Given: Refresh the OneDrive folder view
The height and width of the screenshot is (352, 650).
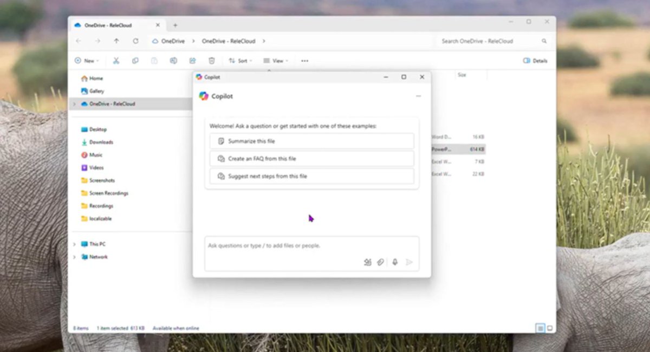Looking at the screenshot, I should pyautogui.click(x=135, y=41).
